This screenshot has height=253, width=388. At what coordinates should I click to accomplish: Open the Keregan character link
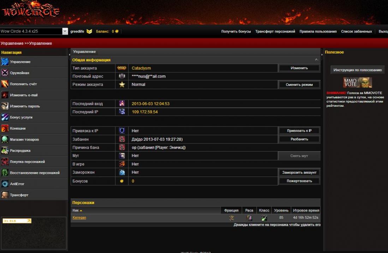point(79,218)
